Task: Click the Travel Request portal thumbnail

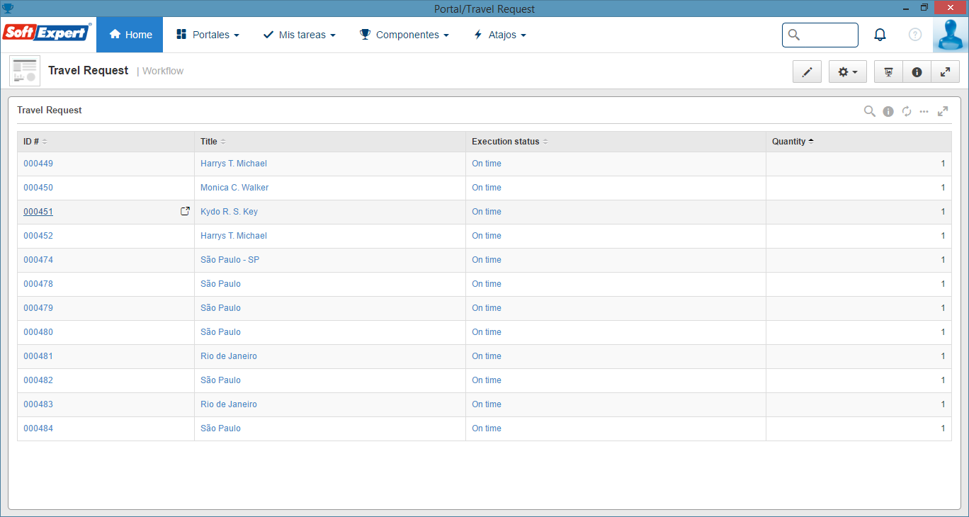Action: coord(25,71)
